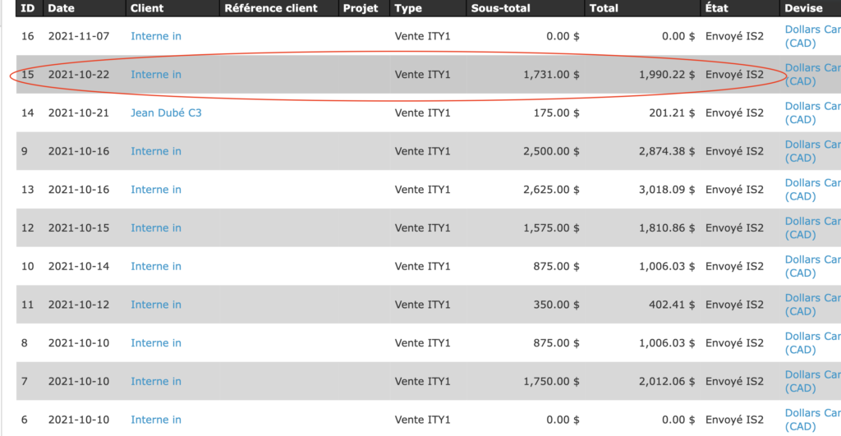Click the État column header
Screen dimensions: 841x436
(716, 8)
